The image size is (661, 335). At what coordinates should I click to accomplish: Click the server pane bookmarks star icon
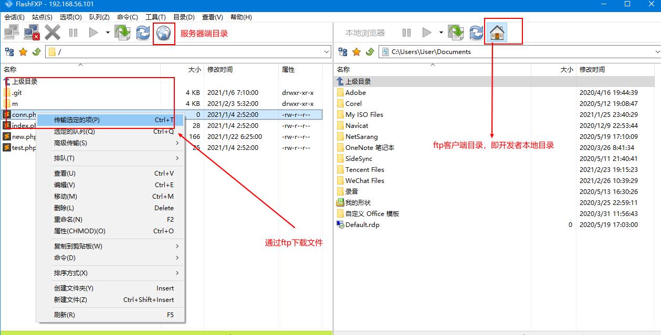click(x=23, y=52)
